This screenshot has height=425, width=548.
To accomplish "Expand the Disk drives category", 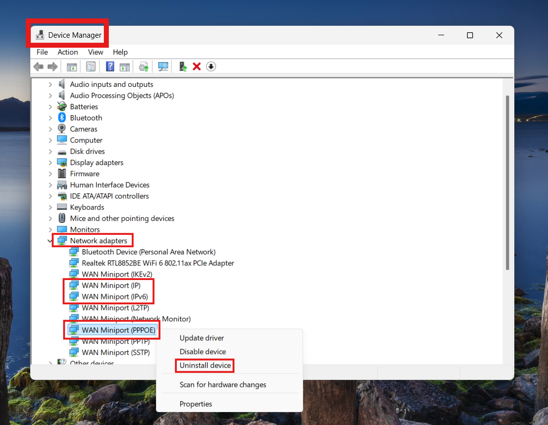I will click(x=50, y=151).
